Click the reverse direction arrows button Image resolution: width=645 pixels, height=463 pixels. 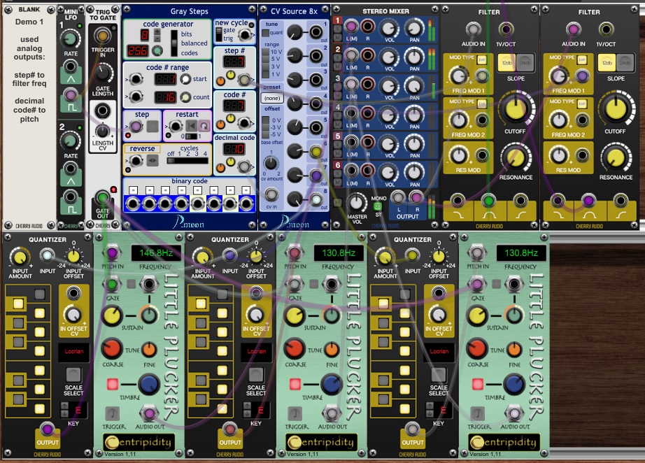coord(152,161)
